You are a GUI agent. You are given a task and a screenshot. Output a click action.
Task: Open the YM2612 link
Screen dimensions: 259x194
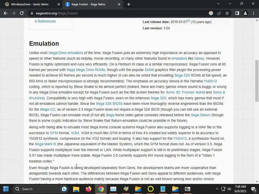[x=210, y=81]
